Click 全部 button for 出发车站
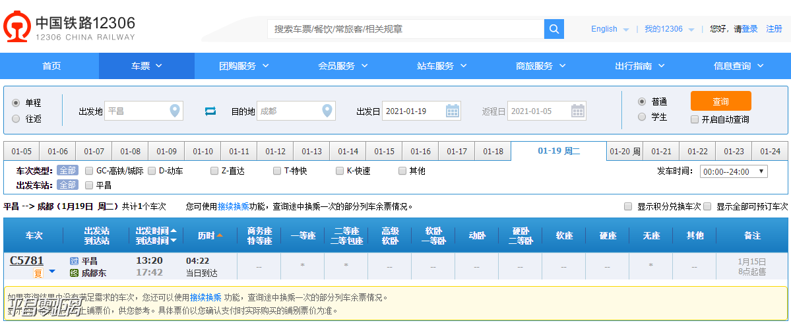Viewport: 791px width, 323px height. pyautogui.click(x=67, y=185)
